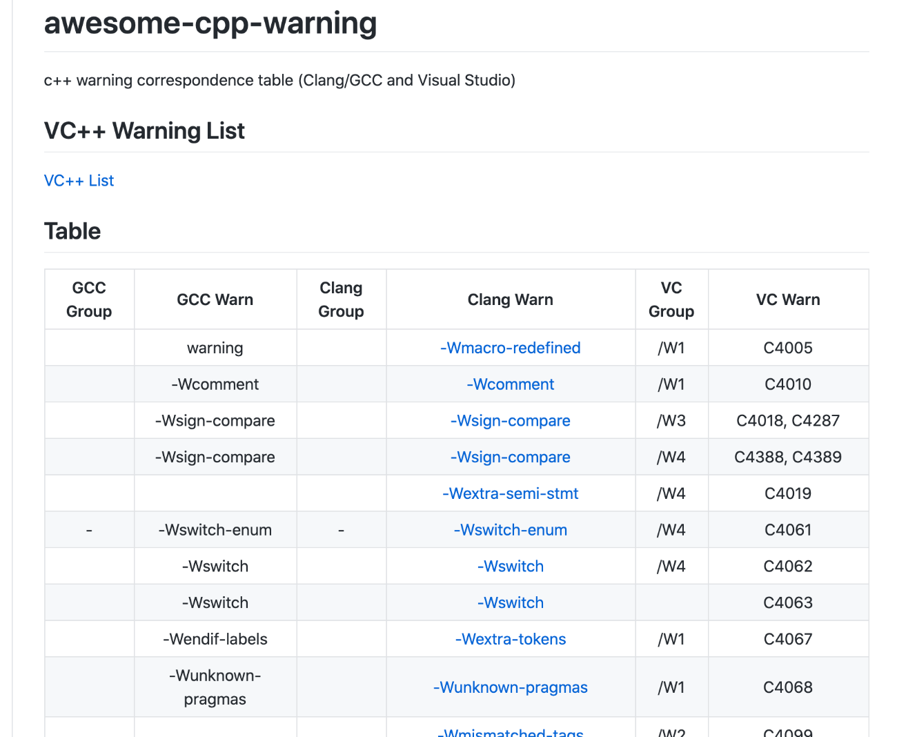Open the blue -Wswitch-enum Clang link
Screen dimensions: 897x737
[511, 530]
